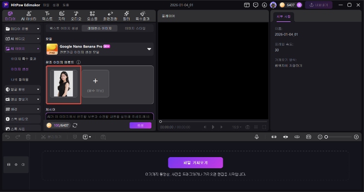Open the 오디오 (Audio) tool
Screen dimensions: 364x192
coord(76,16)
